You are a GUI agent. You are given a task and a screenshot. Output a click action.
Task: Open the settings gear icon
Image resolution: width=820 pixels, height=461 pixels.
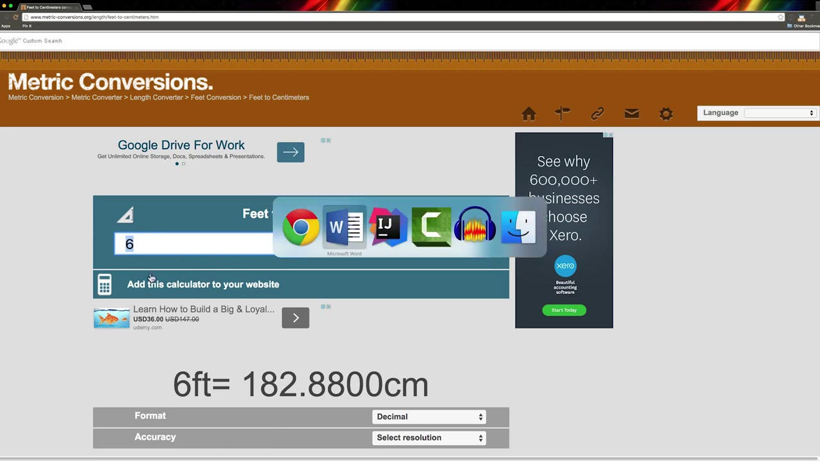coord(666,114)
